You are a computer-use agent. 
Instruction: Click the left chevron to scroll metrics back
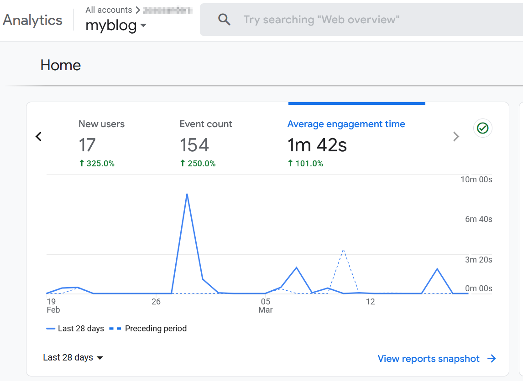[39, 136]
